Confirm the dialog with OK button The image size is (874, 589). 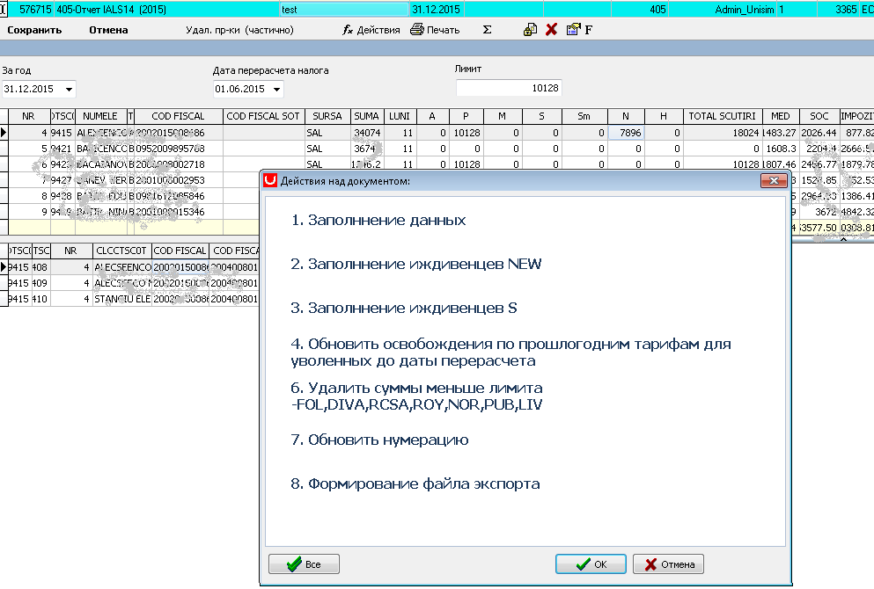click(x=591, y=564)
